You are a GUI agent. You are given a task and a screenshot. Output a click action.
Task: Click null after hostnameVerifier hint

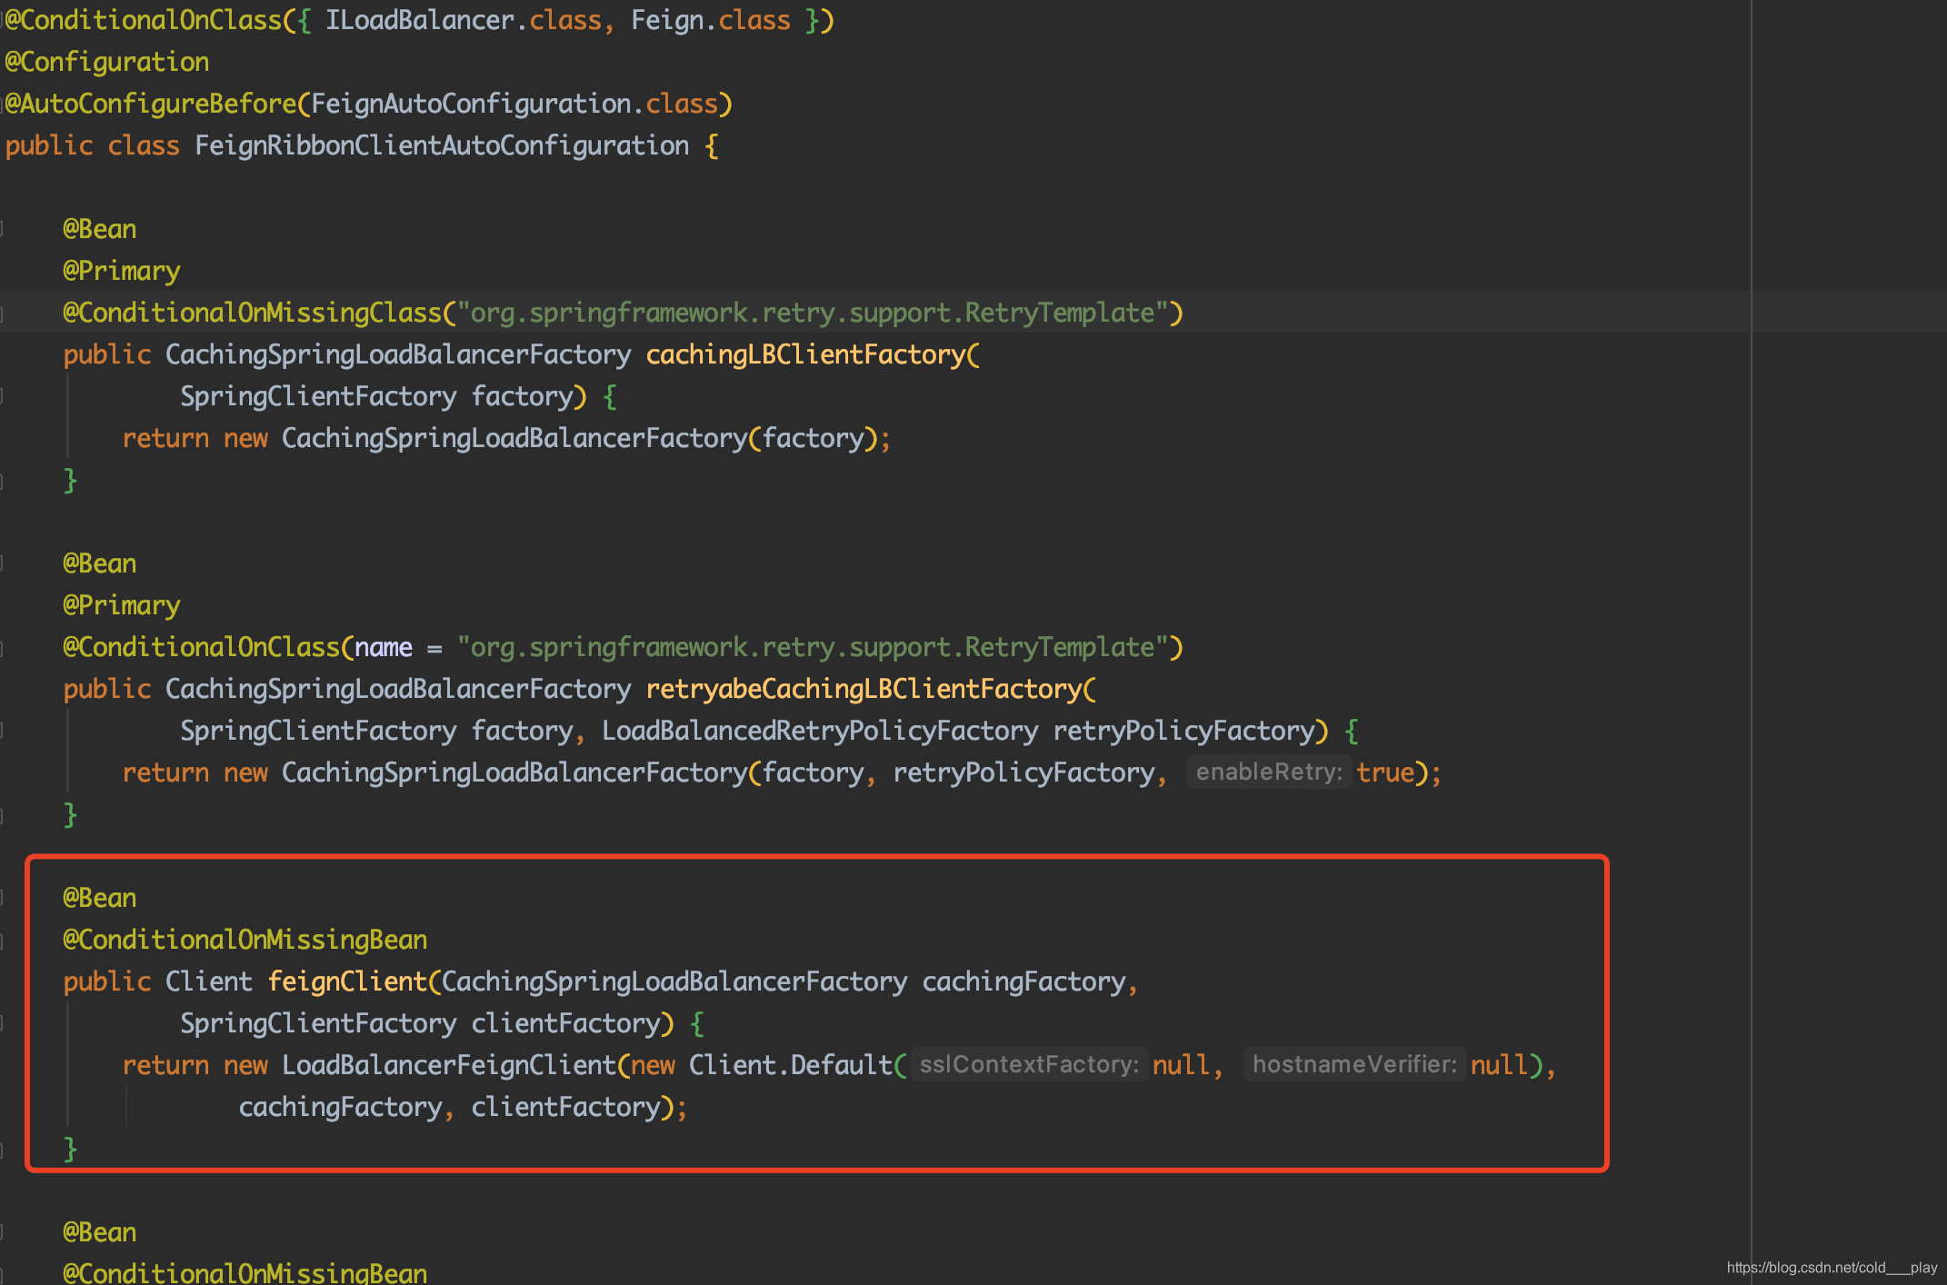tap(1499, 1065)
